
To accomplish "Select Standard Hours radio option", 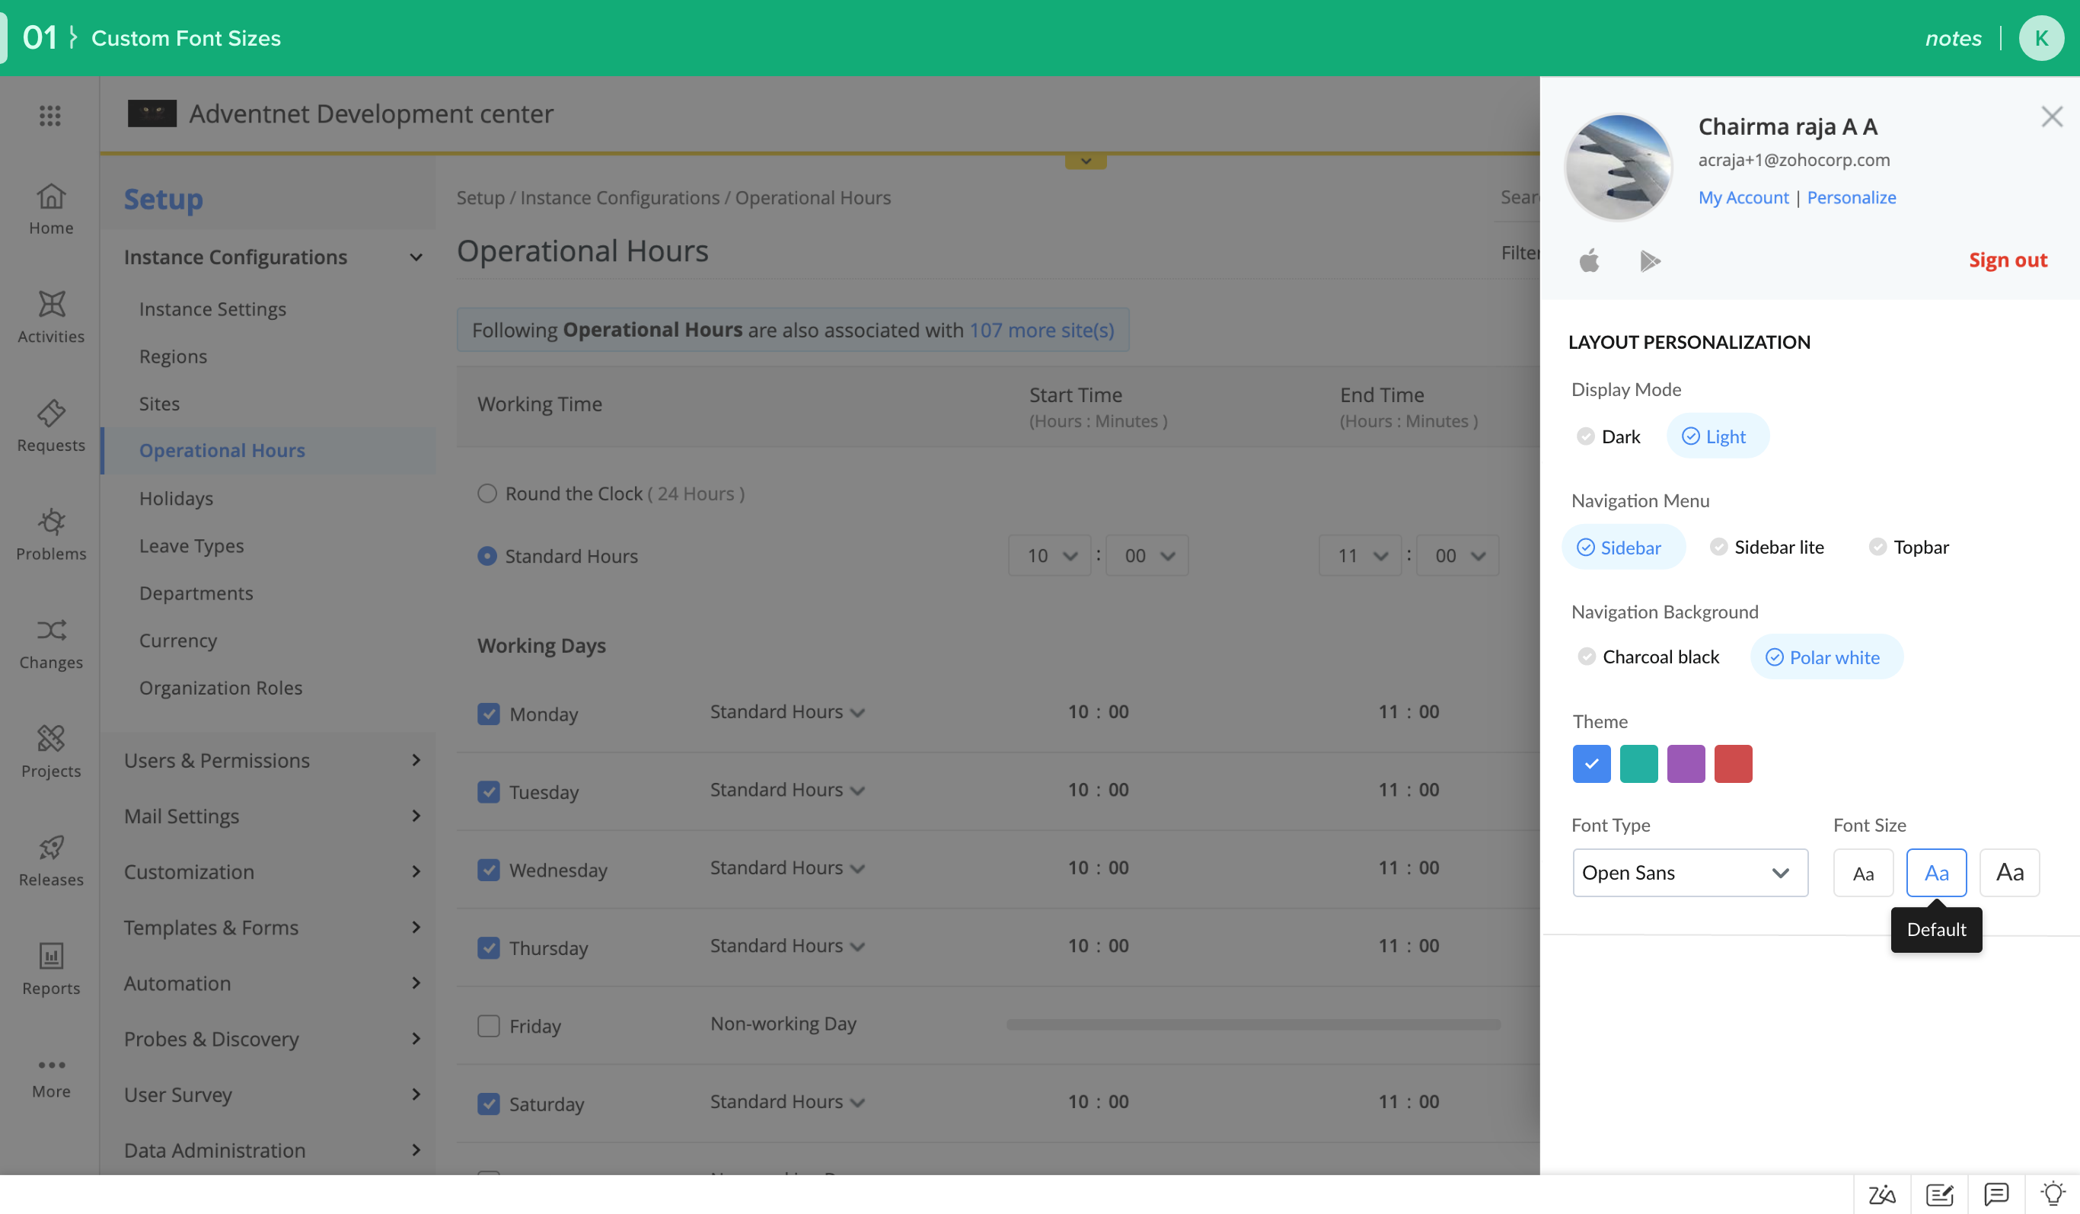I will [x=487, y=557].
